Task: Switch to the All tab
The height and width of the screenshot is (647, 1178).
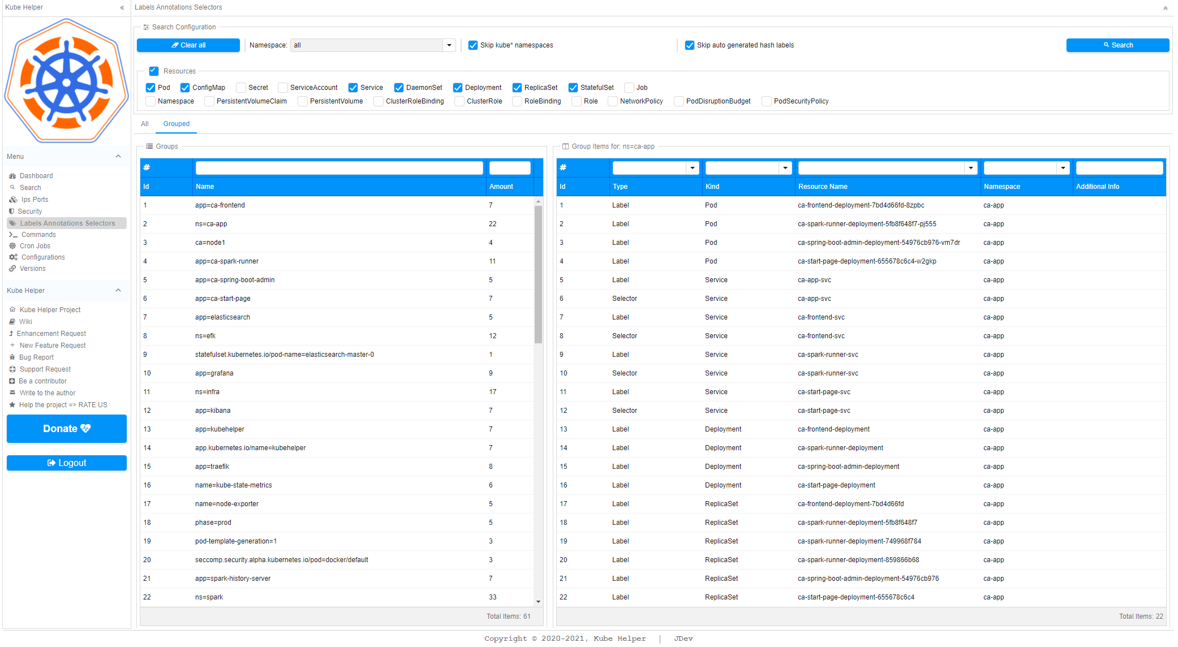Action: 145,124
